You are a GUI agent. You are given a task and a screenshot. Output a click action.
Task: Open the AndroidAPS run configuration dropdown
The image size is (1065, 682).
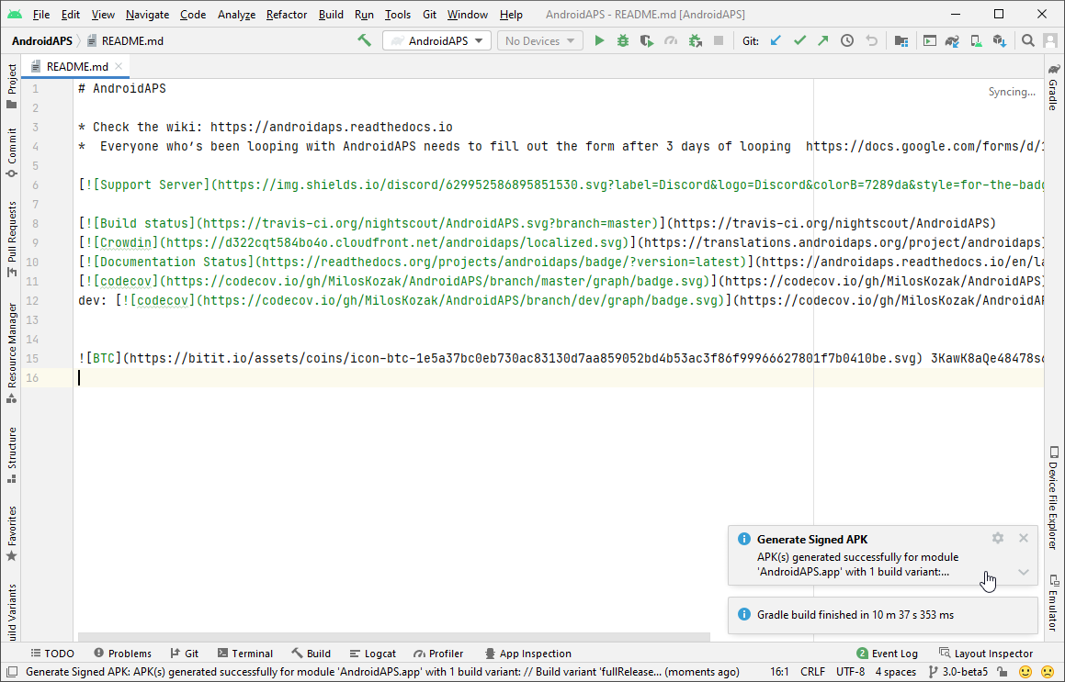click(436, 40)
